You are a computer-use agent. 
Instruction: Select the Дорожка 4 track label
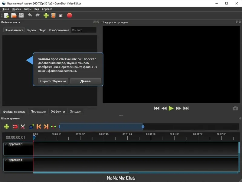click(x=15, y=160)
